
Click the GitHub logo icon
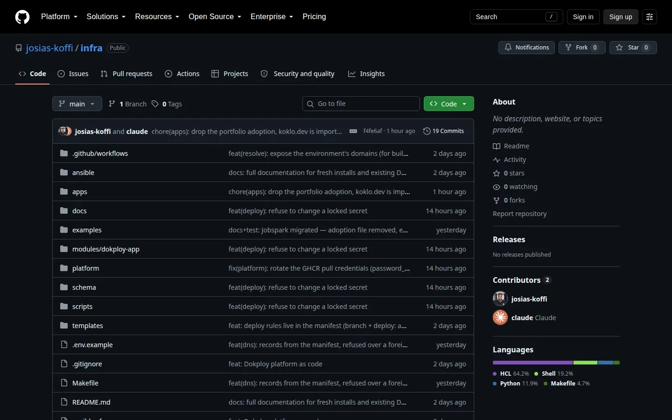point(22,17)
